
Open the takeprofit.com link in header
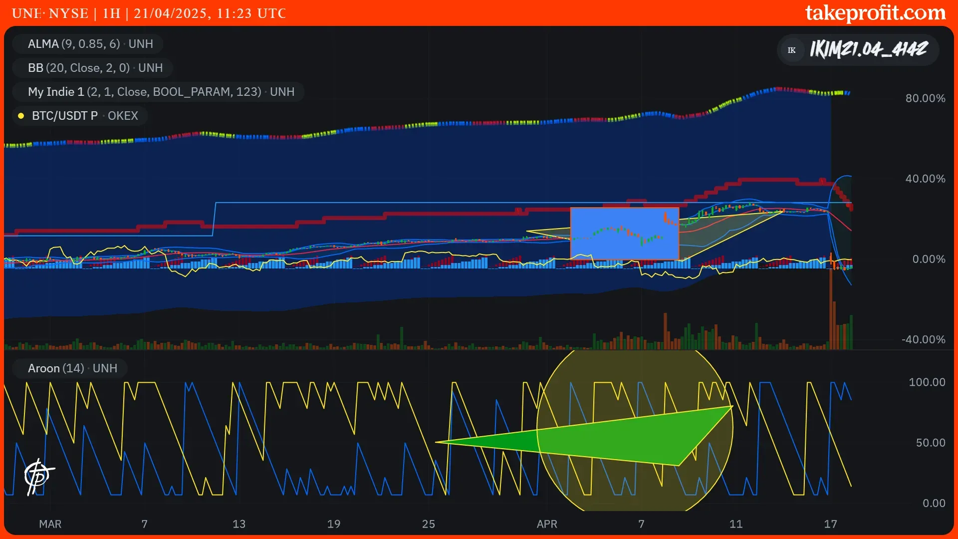pyautogui.click(x=875, y=13)
